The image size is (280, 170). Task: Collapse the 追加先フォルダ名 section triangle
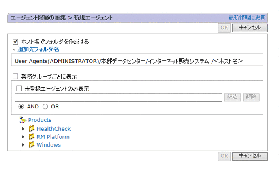(x=14, y=49)
